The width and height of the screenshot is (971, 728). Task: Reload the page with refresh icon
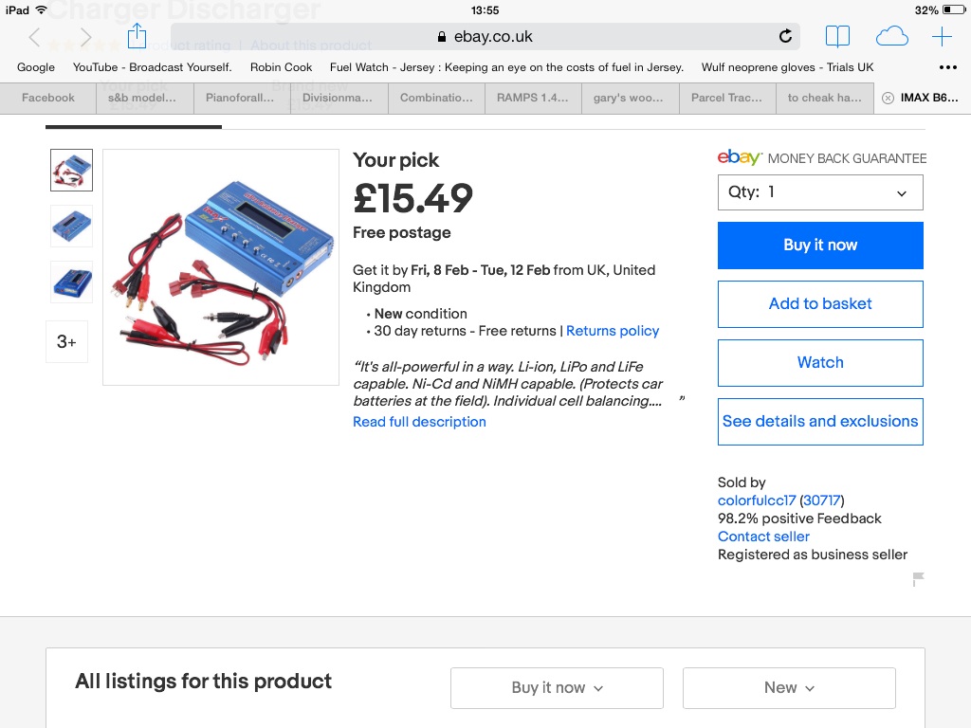pyautogui.click(x=785, y=37)
